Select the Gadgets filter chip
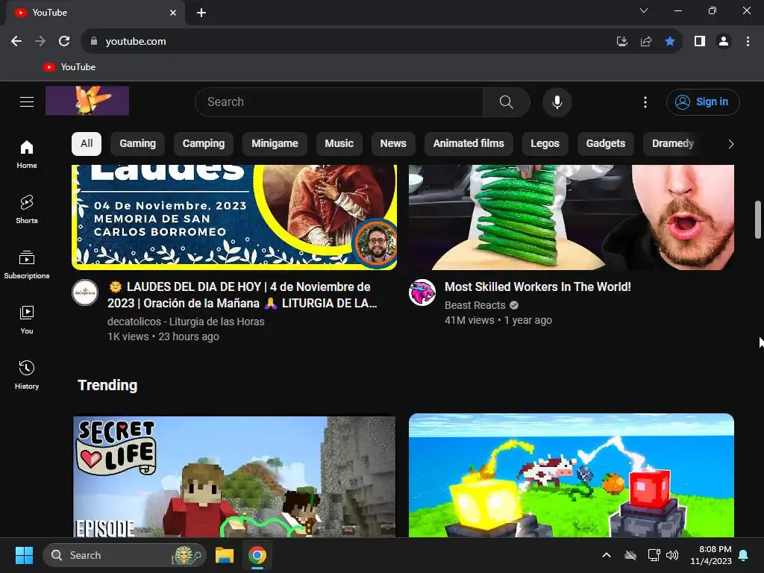Screen dimensions: 764x573 [x=606, y=144]
